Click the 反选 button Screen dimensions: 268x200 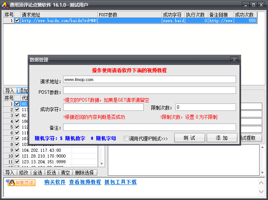point(52,173)
